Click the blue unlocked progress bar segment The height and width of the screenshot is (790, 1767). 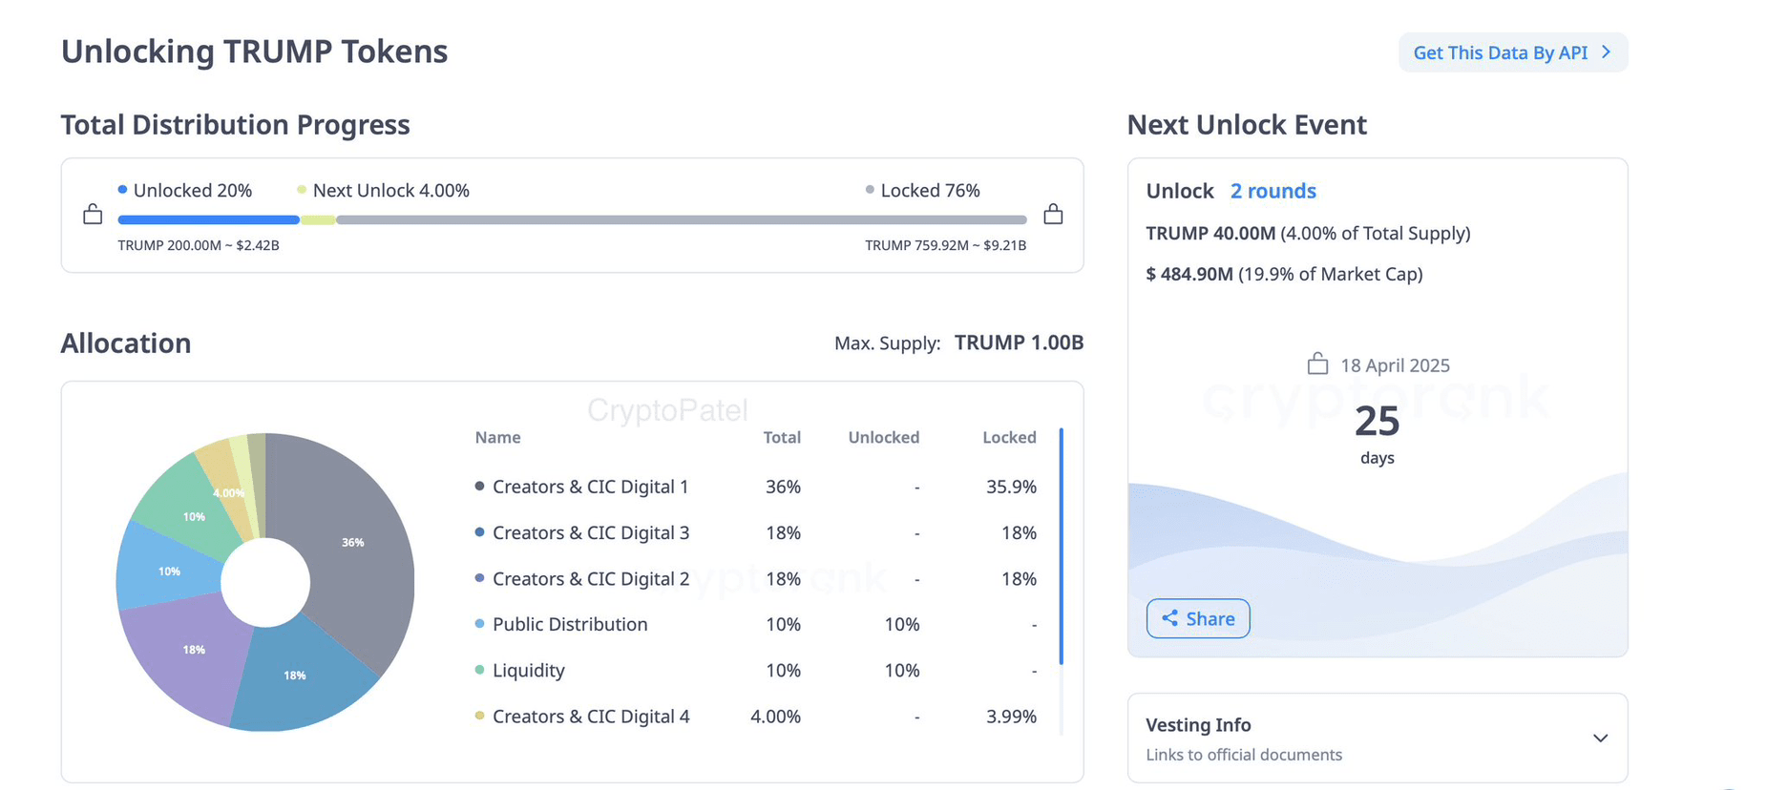(208, 219)
